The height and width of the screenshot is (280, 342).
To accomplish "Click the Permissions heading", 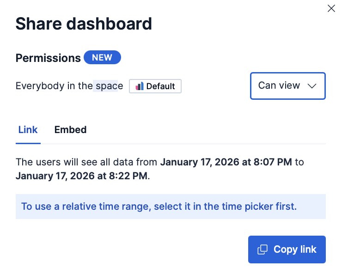I will [48, 58].
